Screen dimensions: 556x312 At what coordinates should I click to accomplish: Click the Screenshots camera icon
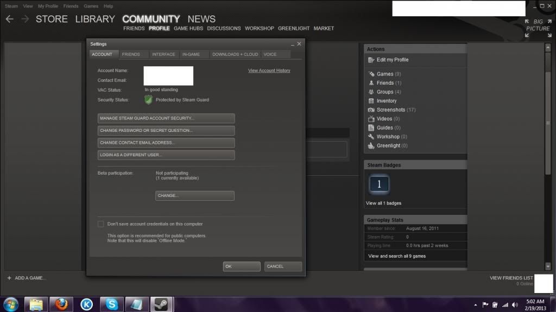pos(371,110)
